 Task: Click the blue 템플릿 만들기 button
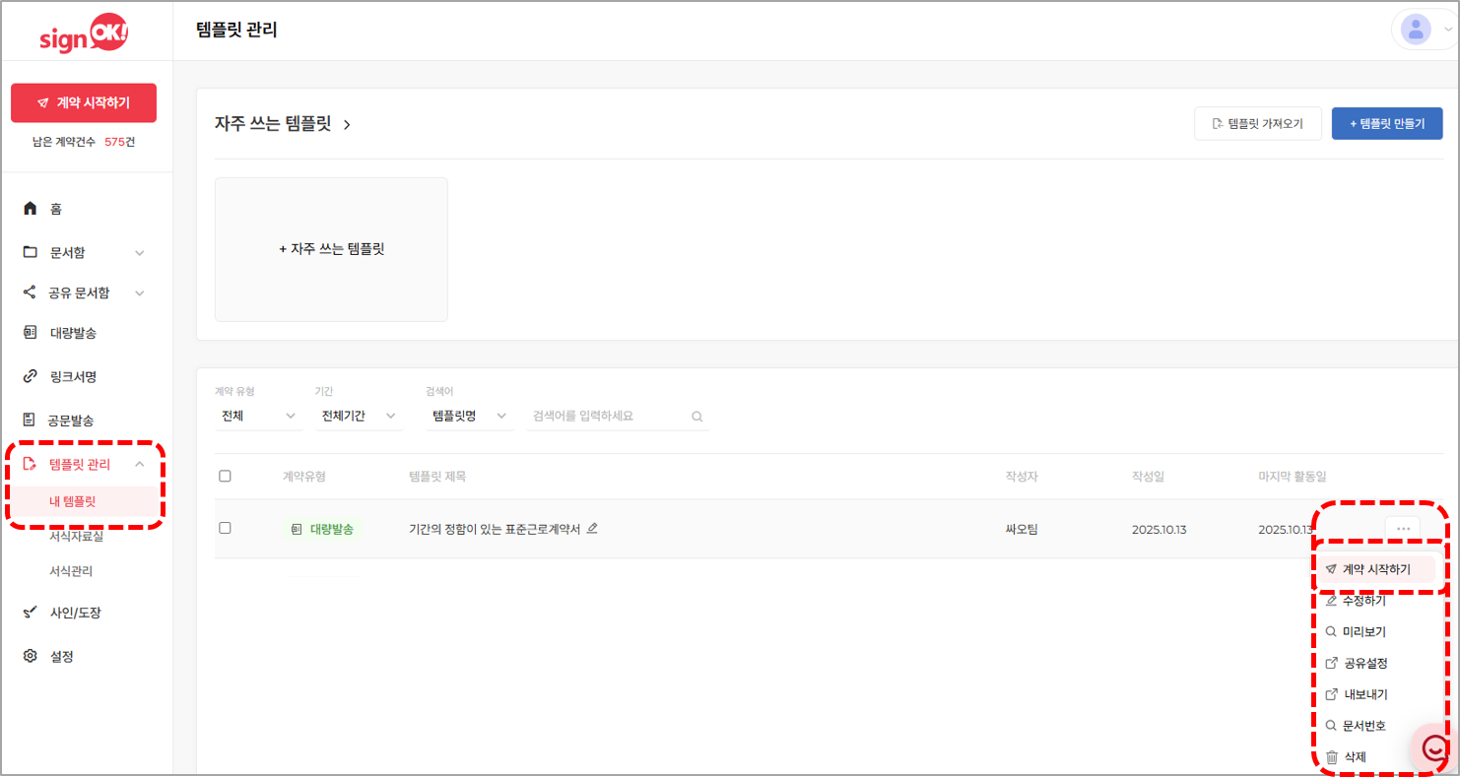click(x=1386, y=124)
